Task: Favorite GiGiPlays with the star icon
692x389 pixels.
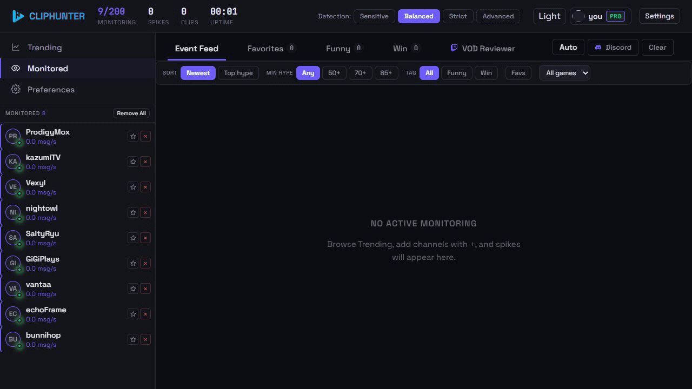Action: pos(133,263)
